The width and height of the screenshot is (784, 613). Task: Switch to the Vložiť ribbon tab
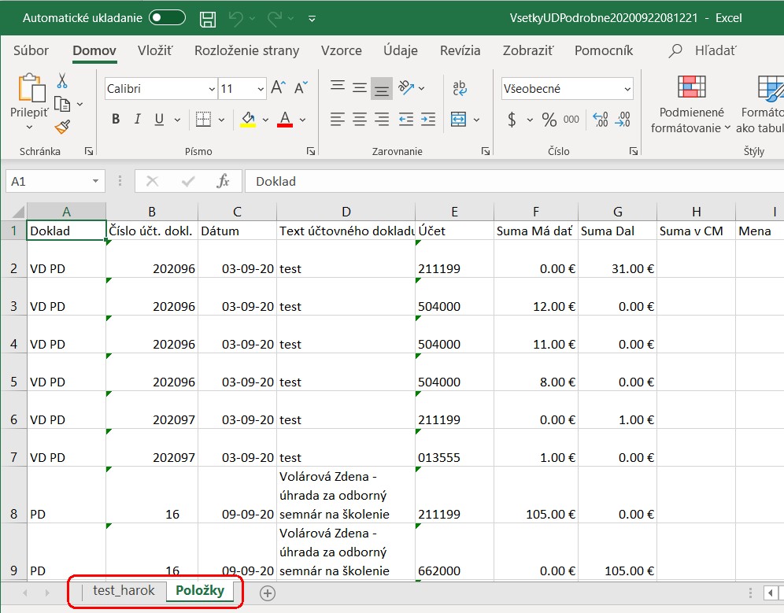pyautogui.click(x=155, y=50)
